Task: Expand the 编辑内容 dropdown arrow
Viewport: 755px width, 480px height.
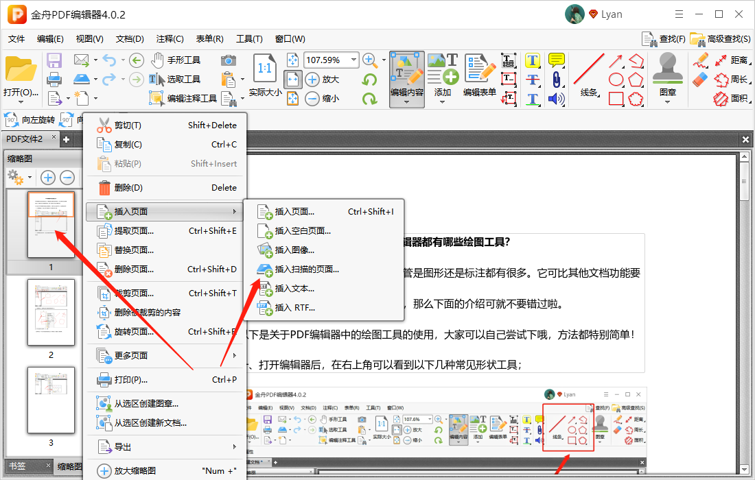Action: (407, 102)
